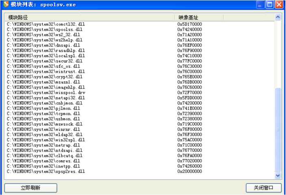The height and width of the screenshot is (195, 286).
Task: Click base address 0x76F90000
Action: pyautogui.click(x=189, y=51)
